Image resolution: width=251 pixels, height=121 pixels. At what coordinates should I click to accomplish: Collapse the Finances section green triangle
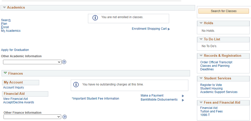coord(5,73)
